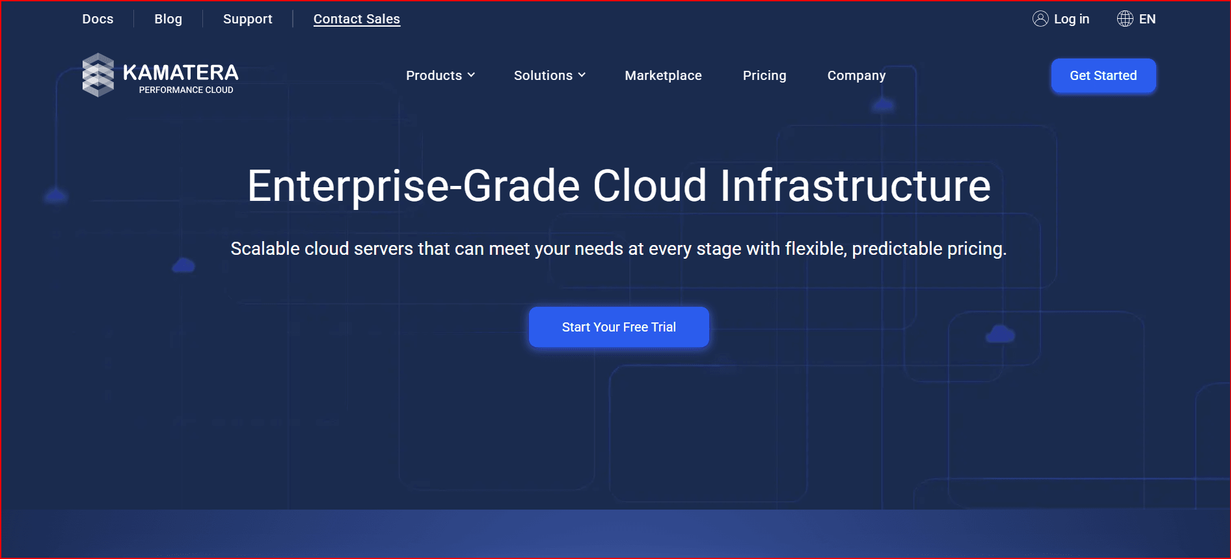Viewport: 1231px width, 559px height.
Task: Go to the Marketplace page
Action: pyautogui.click(x=663, y=75)
